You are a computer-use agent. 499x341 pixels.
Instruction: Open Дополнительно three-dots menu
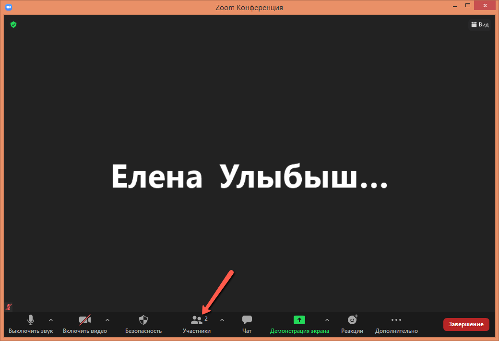pyautogui.click(x=396, y=324)
